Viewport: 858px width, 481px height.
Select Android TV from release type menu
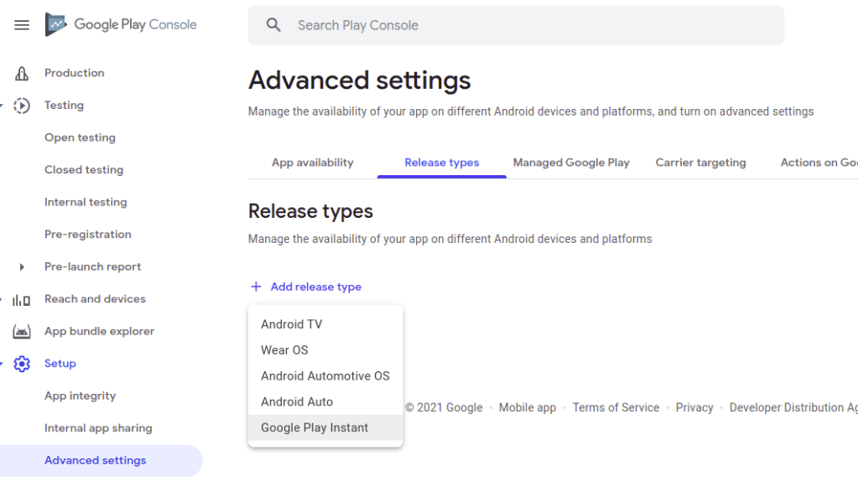[x=291, y=324]
